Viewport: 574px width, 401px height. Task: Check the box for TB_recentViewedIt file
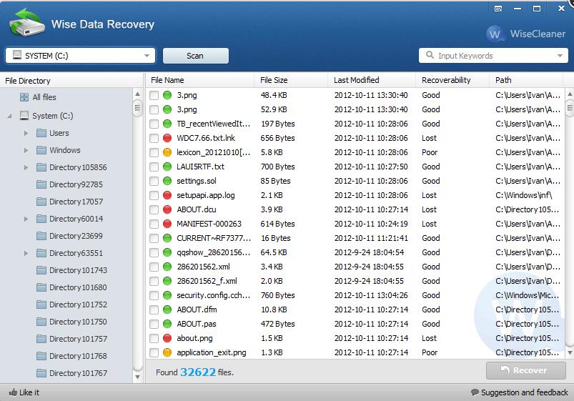click(x=154, y=124)
